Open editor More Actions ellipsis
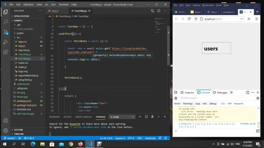Image resolution: width=264 pixels, height=148 pixels. pos(165,11)
